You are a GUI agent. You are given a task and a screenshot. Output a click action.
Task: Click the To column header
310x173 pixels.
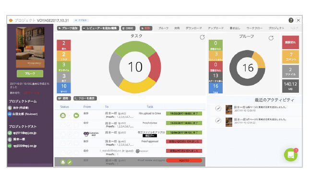point(107,107)
